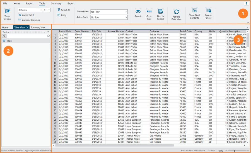Switch to the Summary ribbon tab
251x153 pixels.
56,4
